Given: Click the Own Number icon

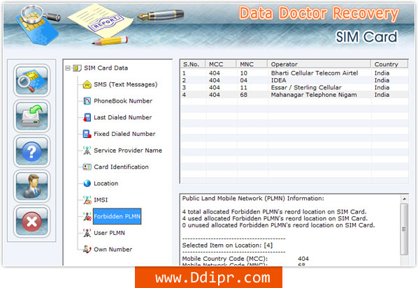Looking at the screenshot, I should (x=87, y=250).
